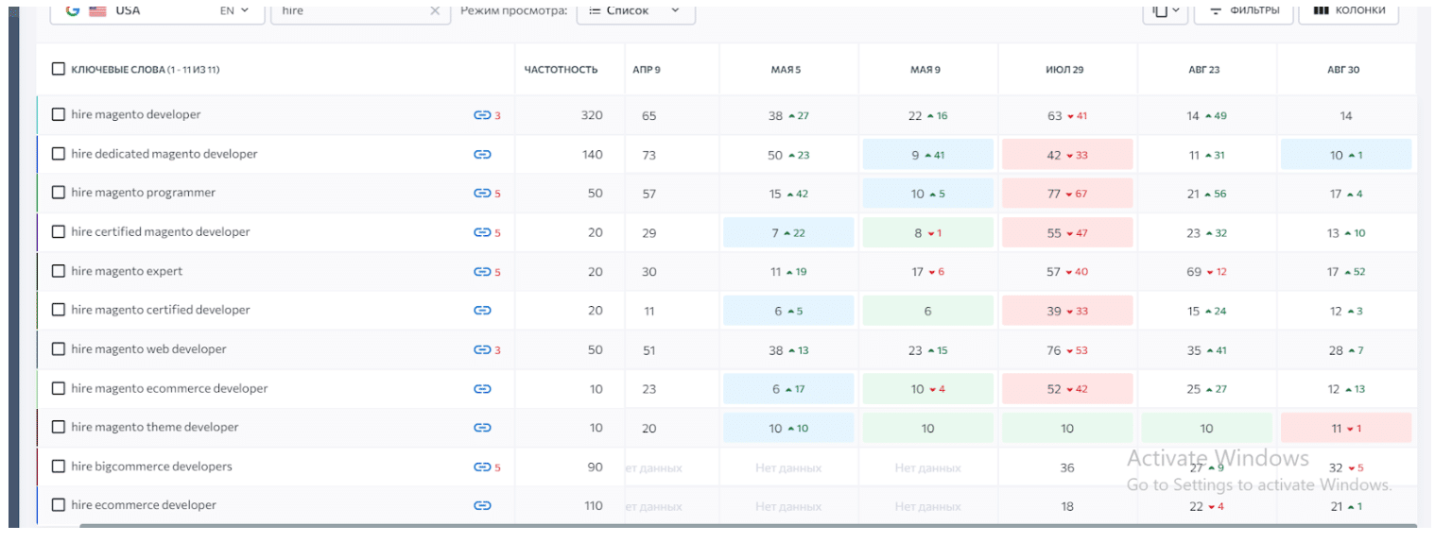
Task: Click '18' ИЮЛ 29 cell in hire ecommerce developer row
Action: (1067, 506)
